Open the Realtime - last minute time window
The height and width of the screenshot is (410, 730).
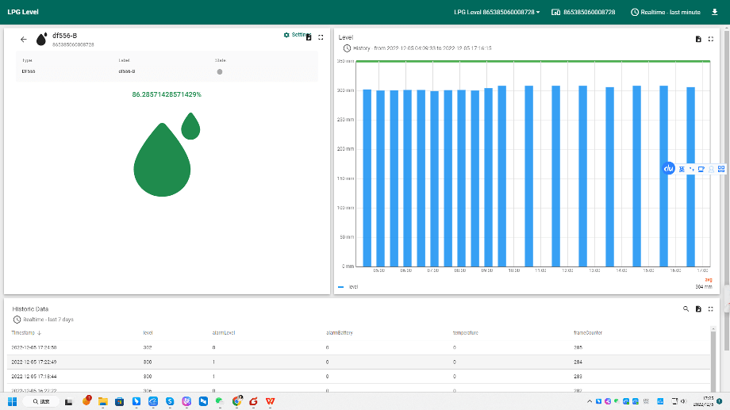(x=665, y=13)
